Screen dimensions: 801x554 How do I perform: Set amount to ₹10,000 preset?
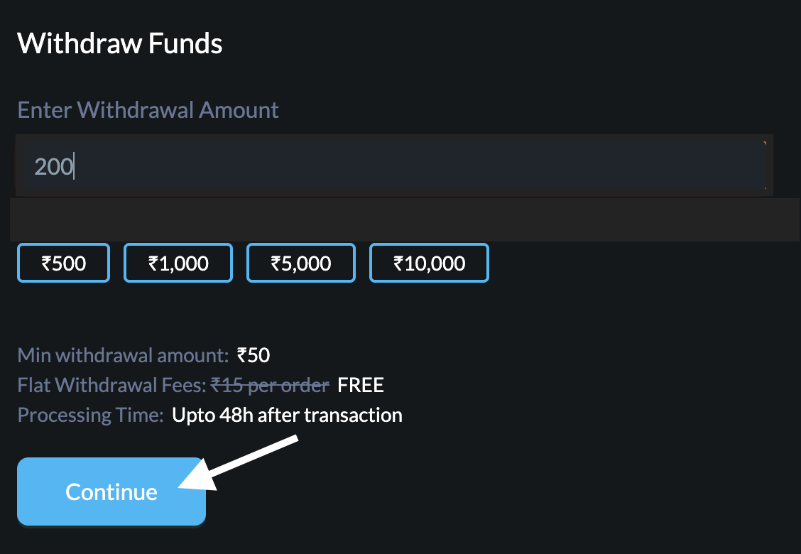(429, 264)
